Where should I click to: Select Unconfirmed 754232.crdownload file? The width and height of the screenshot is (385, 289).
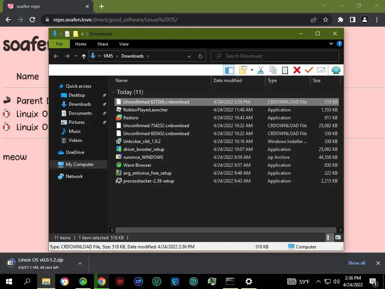[x=227, y=126]
